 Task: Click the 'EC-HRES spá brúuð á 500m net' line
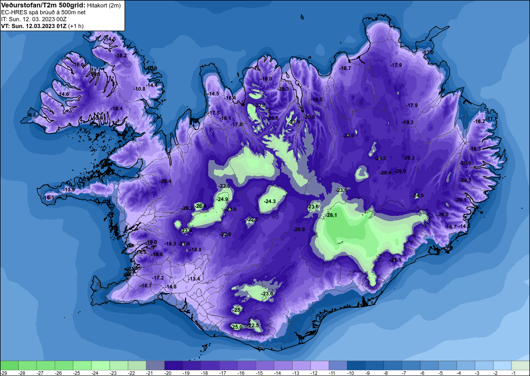[43, 13]
